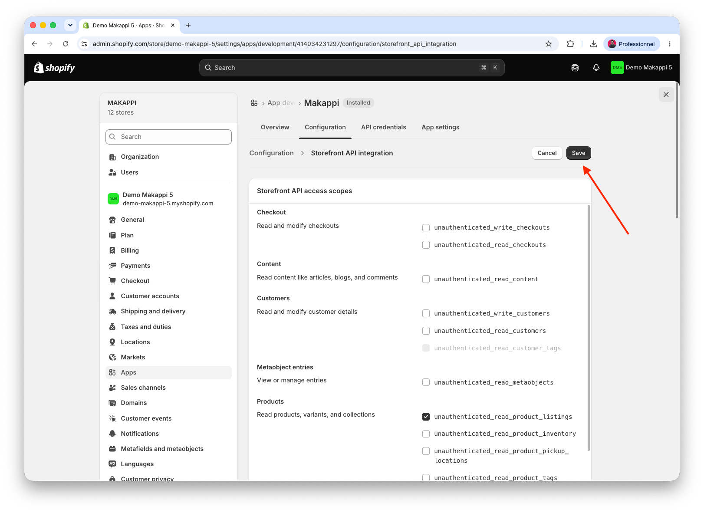
Task: Check unauthenticated_read_metaobjects
Action: point(426,382)
